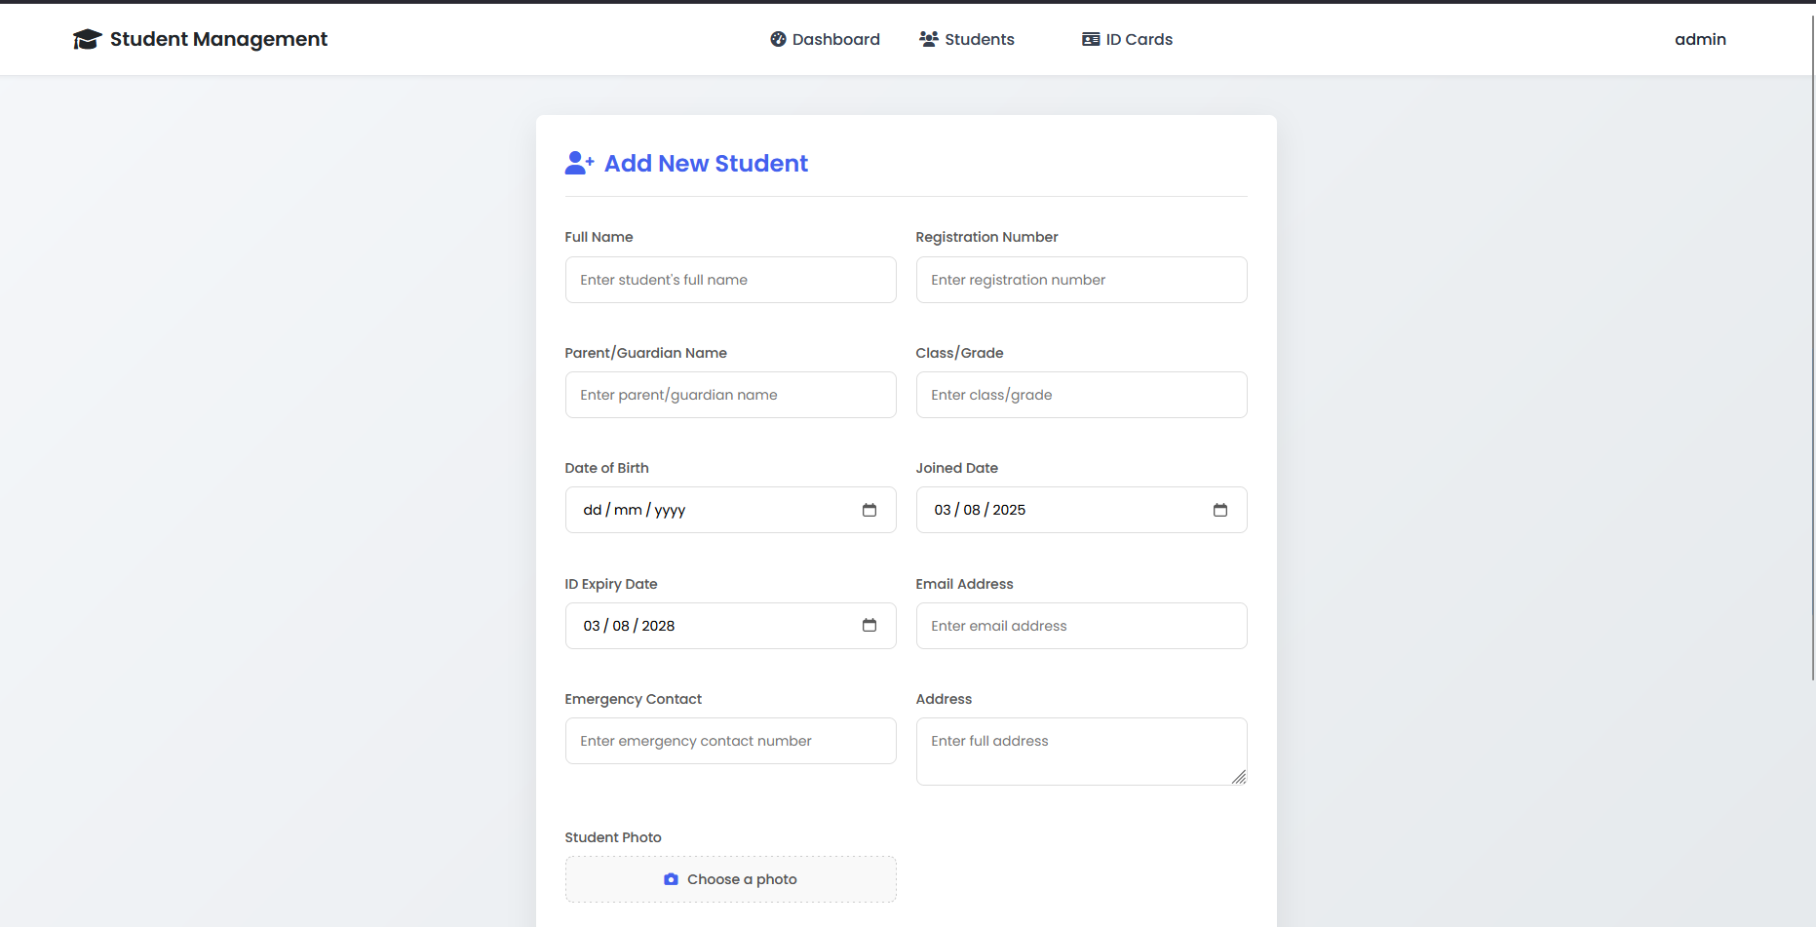1816x927 pixels.
Task: Click the page vertical scrollbar
Action: pyautogui.click(x=1811, y=341)
